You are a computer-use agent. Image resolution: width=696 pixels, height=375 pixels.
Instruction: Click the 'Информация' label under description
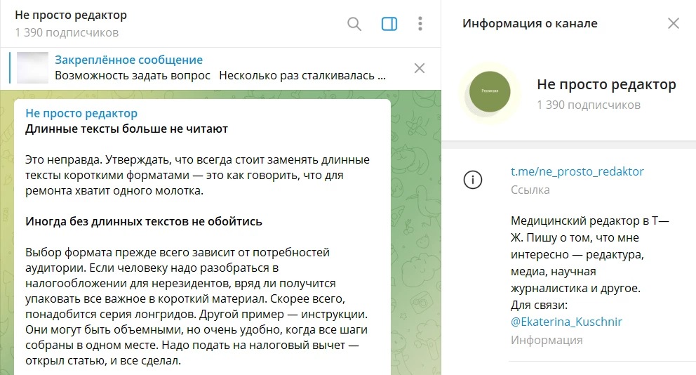tap(547, 341)
